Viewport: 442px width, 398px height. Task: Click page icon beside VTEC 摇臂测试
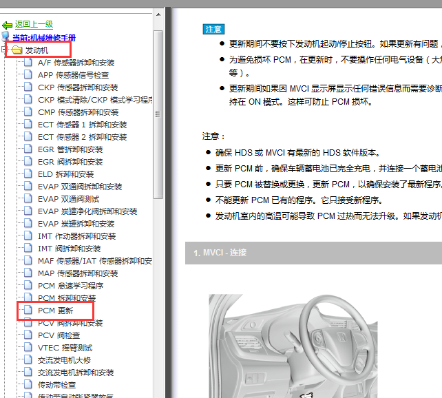click(x=28, y=348)
